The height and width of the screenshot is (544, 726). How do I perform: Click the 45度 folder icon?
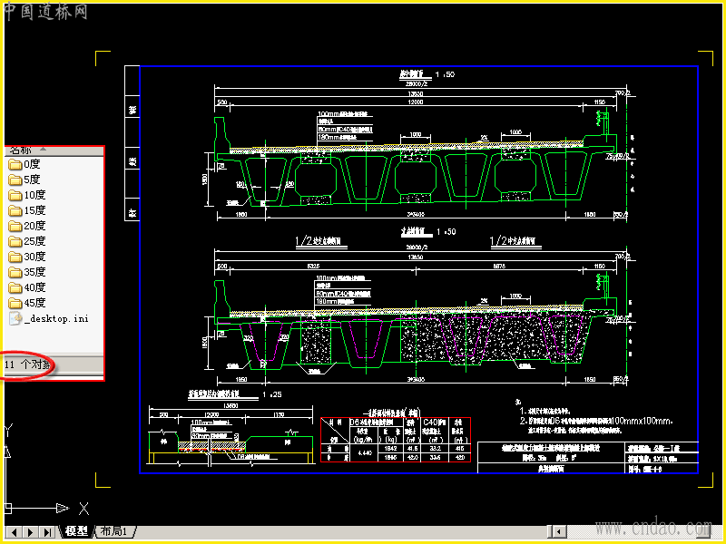tap(15, 303)
